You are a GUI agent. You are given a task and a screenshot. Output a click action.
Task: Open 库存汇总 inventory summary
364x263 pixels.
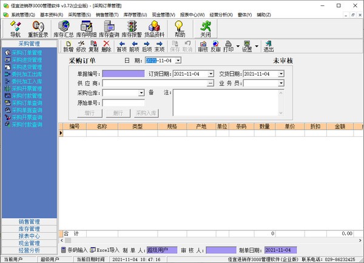pos(63,28)
